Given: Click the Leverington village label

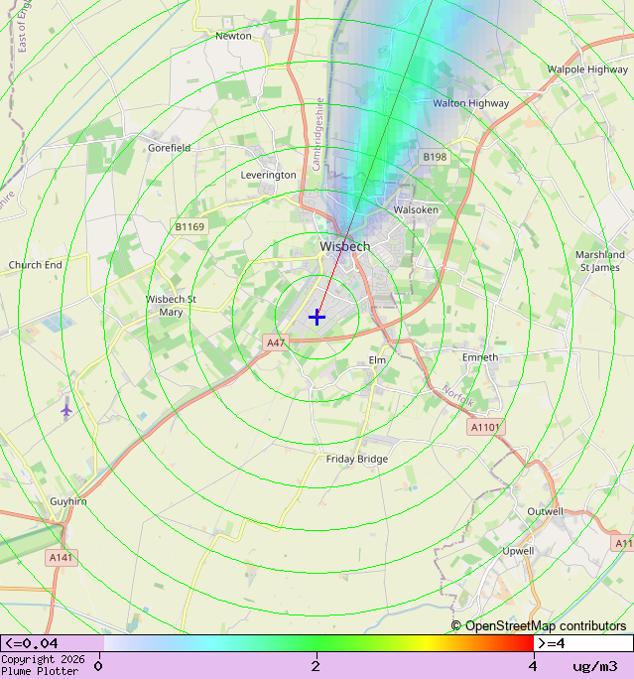Looking at the screenshot, I should (x=268, y=175).
